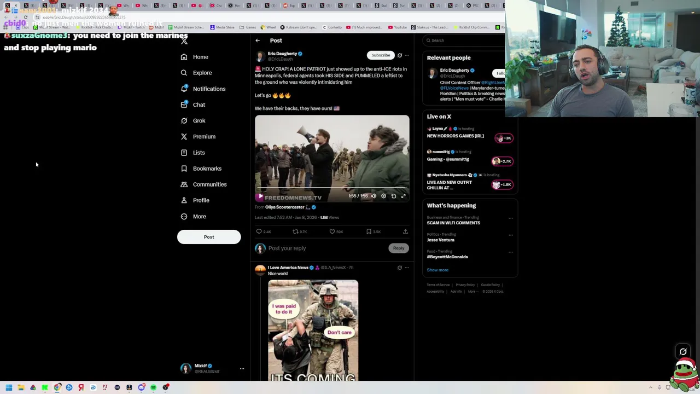Open the 'SCAM IN WLFI COMMENTS' trend
This screenshot has height=394, width=700.
(x=453, y=223)
